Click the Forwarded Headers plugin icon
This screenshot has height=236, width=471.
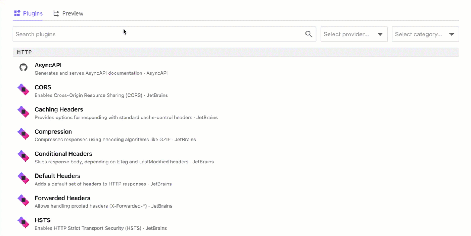point(23,201)
